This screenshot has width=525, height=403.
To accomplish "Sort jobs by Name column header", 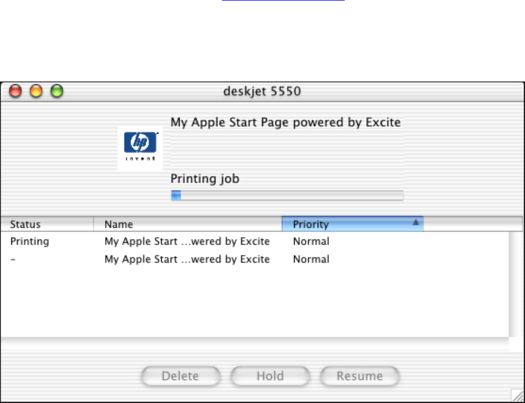I will click(188, 224).
